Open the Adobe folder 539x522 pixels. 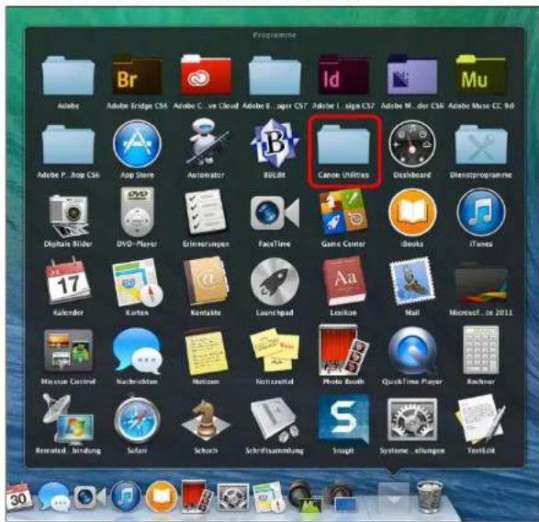68,76
